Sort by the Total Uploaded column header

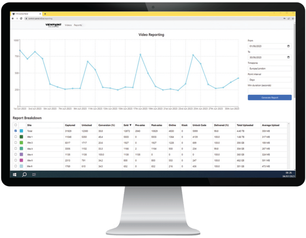[245, 125]
